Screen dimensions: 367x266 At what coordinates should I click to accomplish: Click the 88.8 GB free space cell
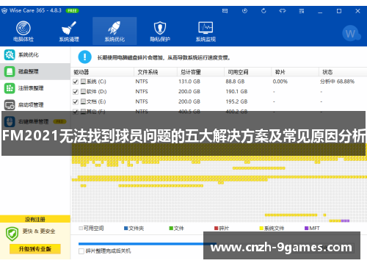[x=235, y=82]
